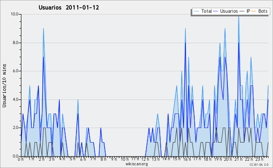Click the "6.0" y-axis value
273x168 pixels.
(15, 71)
